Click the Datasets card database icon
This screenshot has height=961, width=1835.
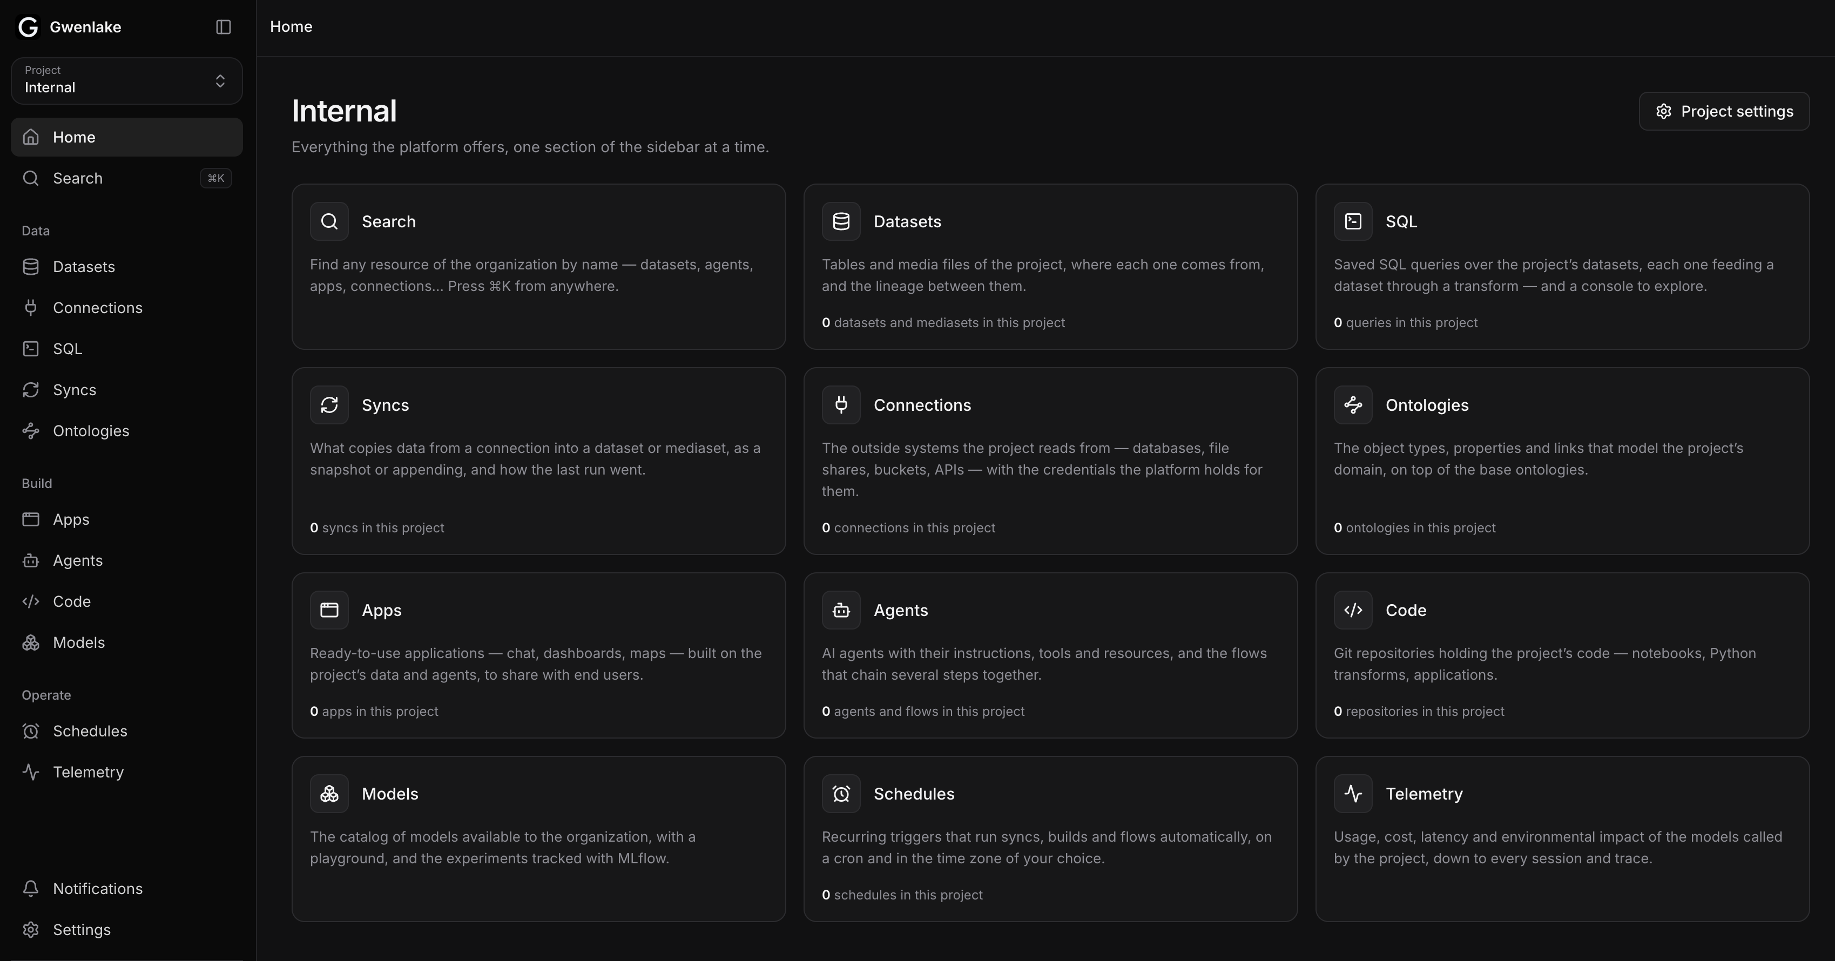(x=841, y=221)
